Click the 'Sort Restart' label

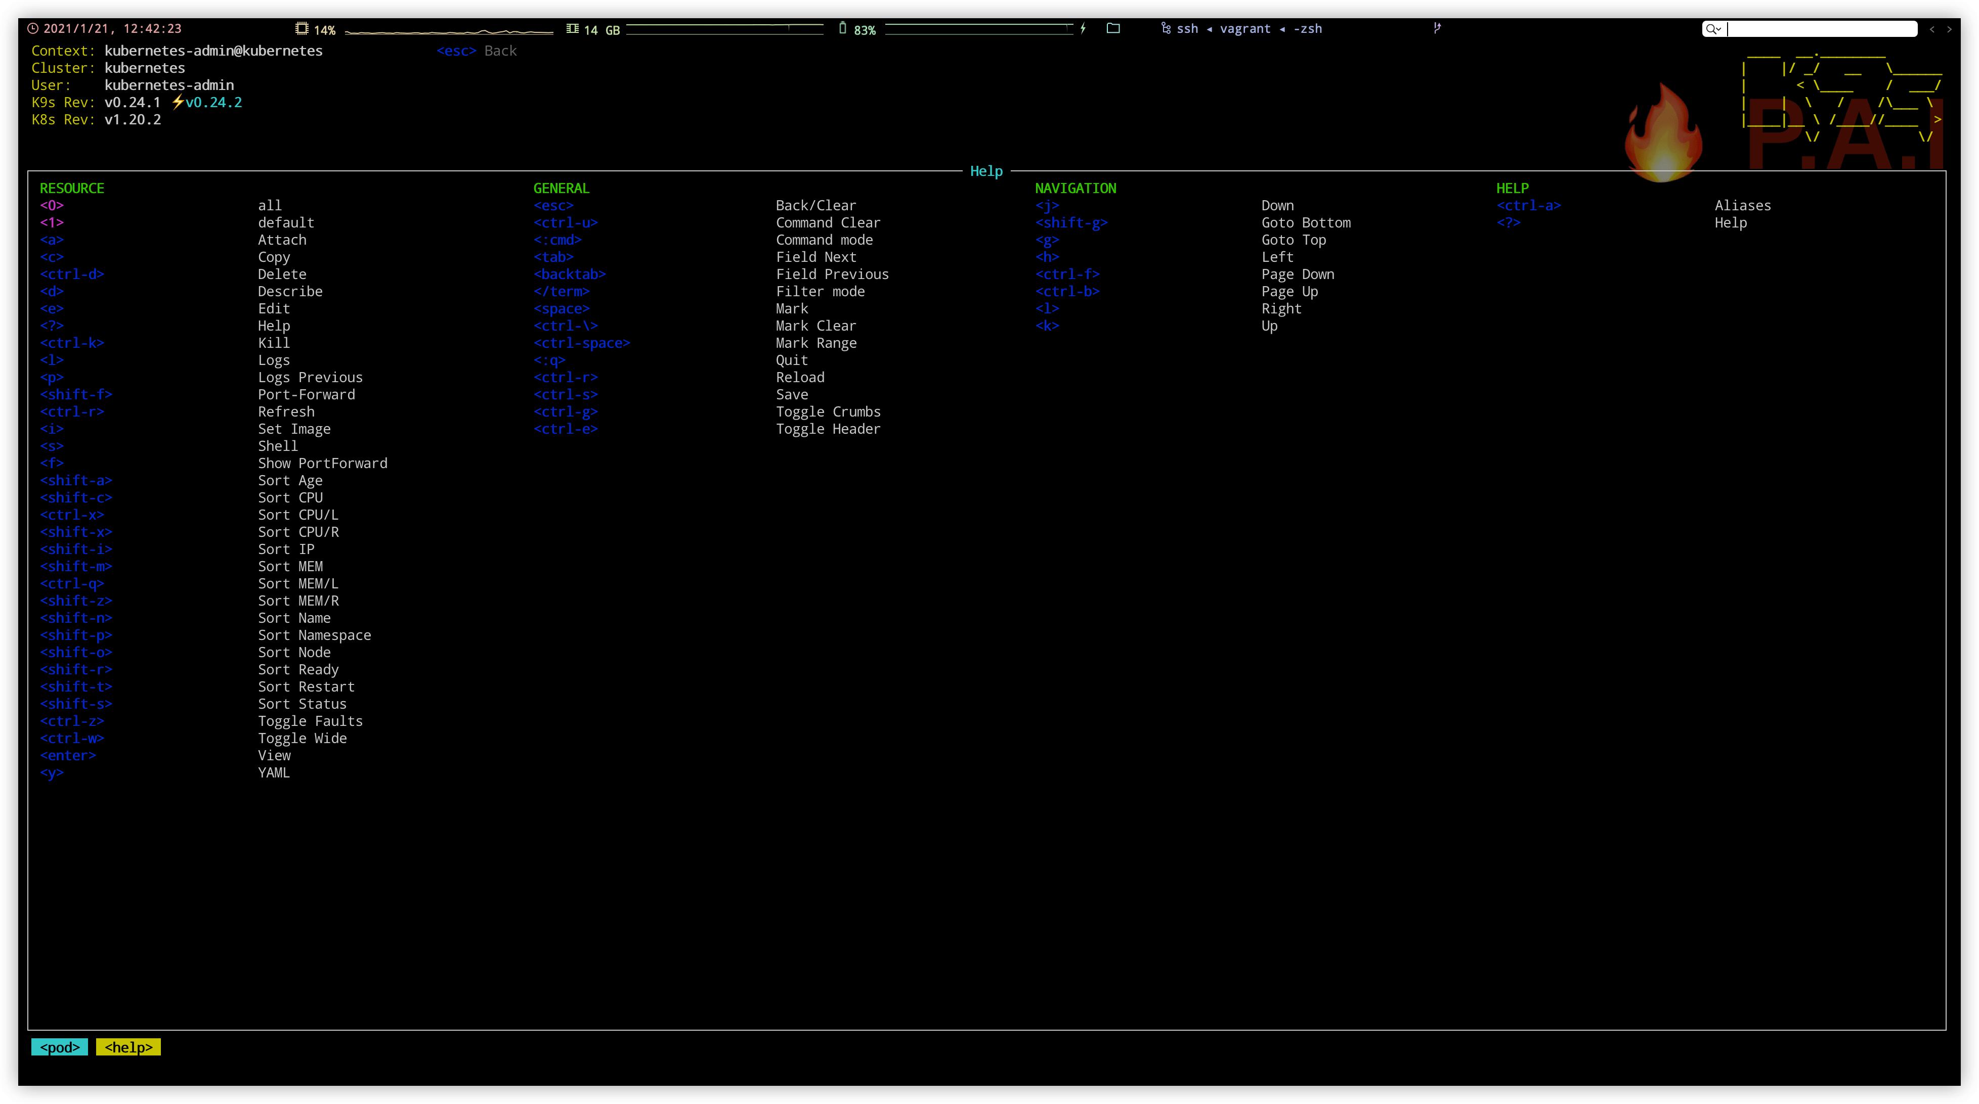click(307, 686)
